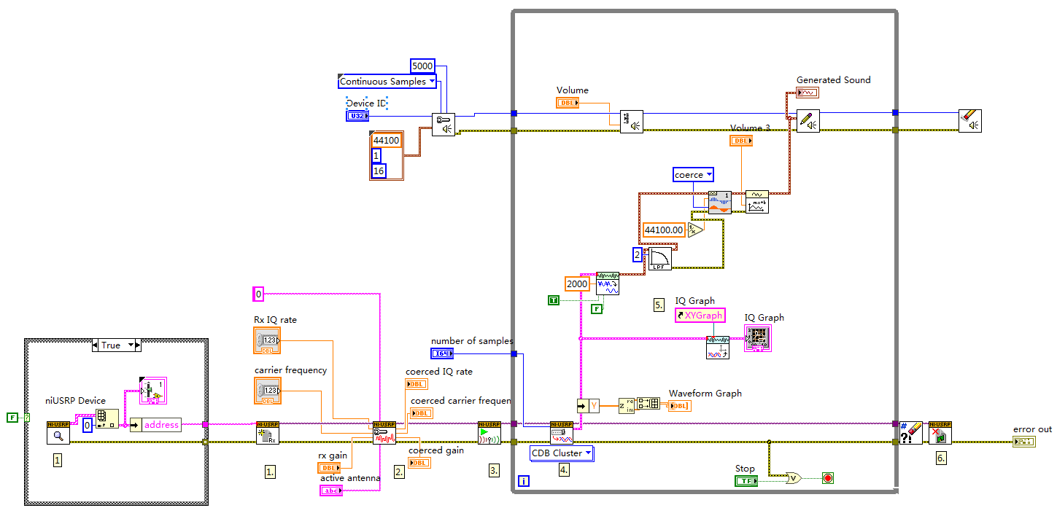Toggle the green True constant above fetch node

pos(554,299)
